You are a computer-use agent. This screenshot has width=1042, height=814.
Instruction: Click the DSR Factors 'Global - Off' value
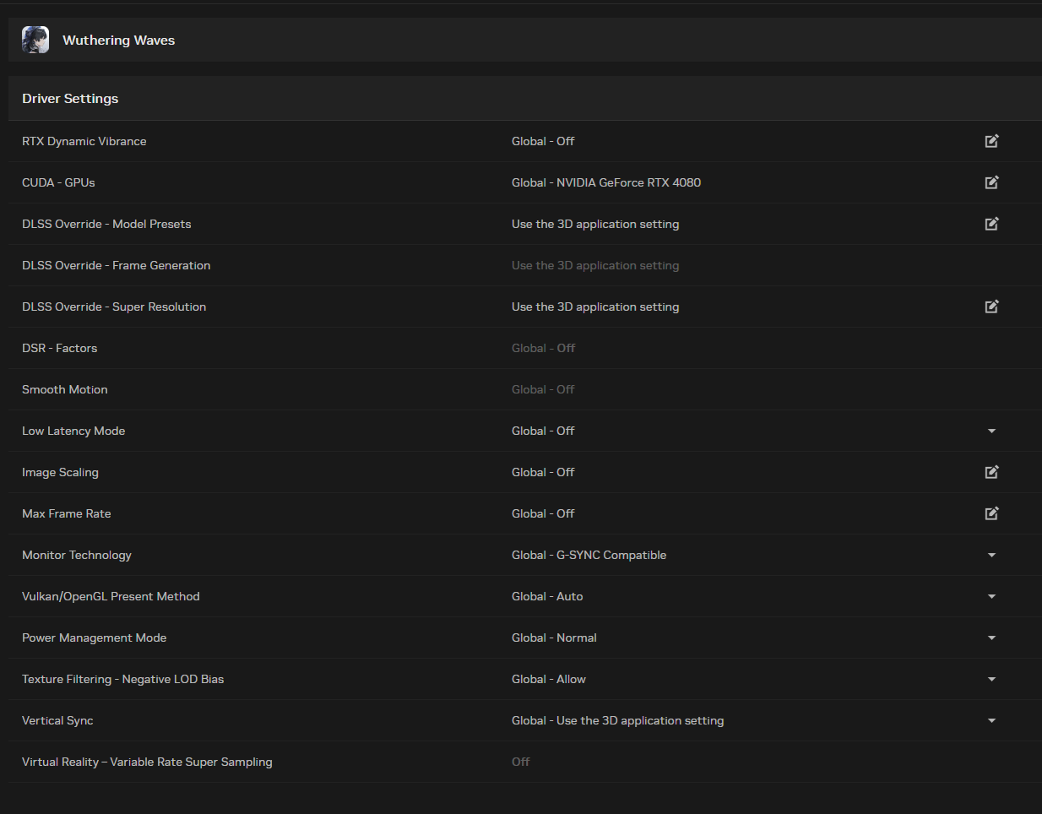tap(543, 348)
